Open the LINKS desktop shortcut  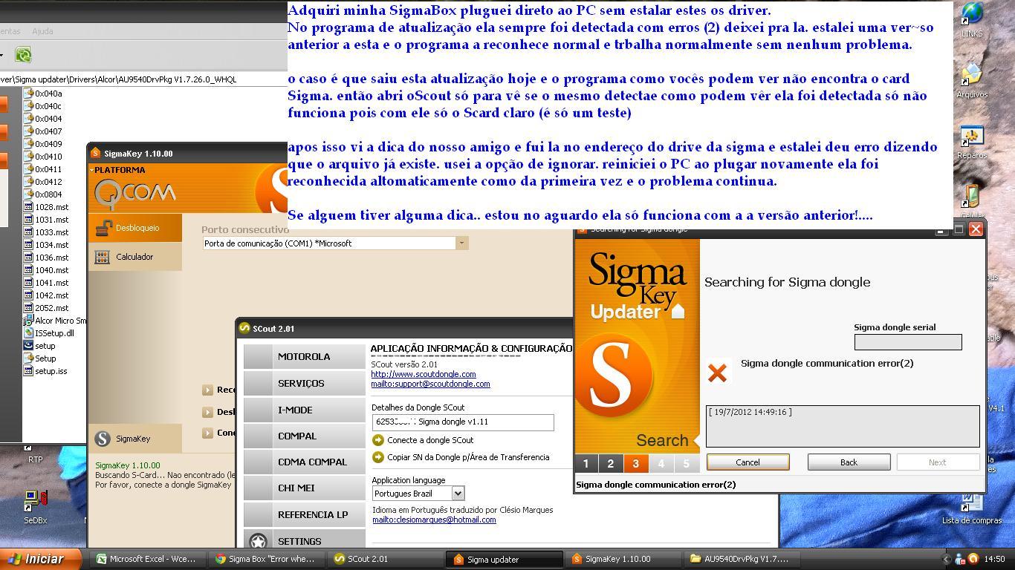[971, 20]
